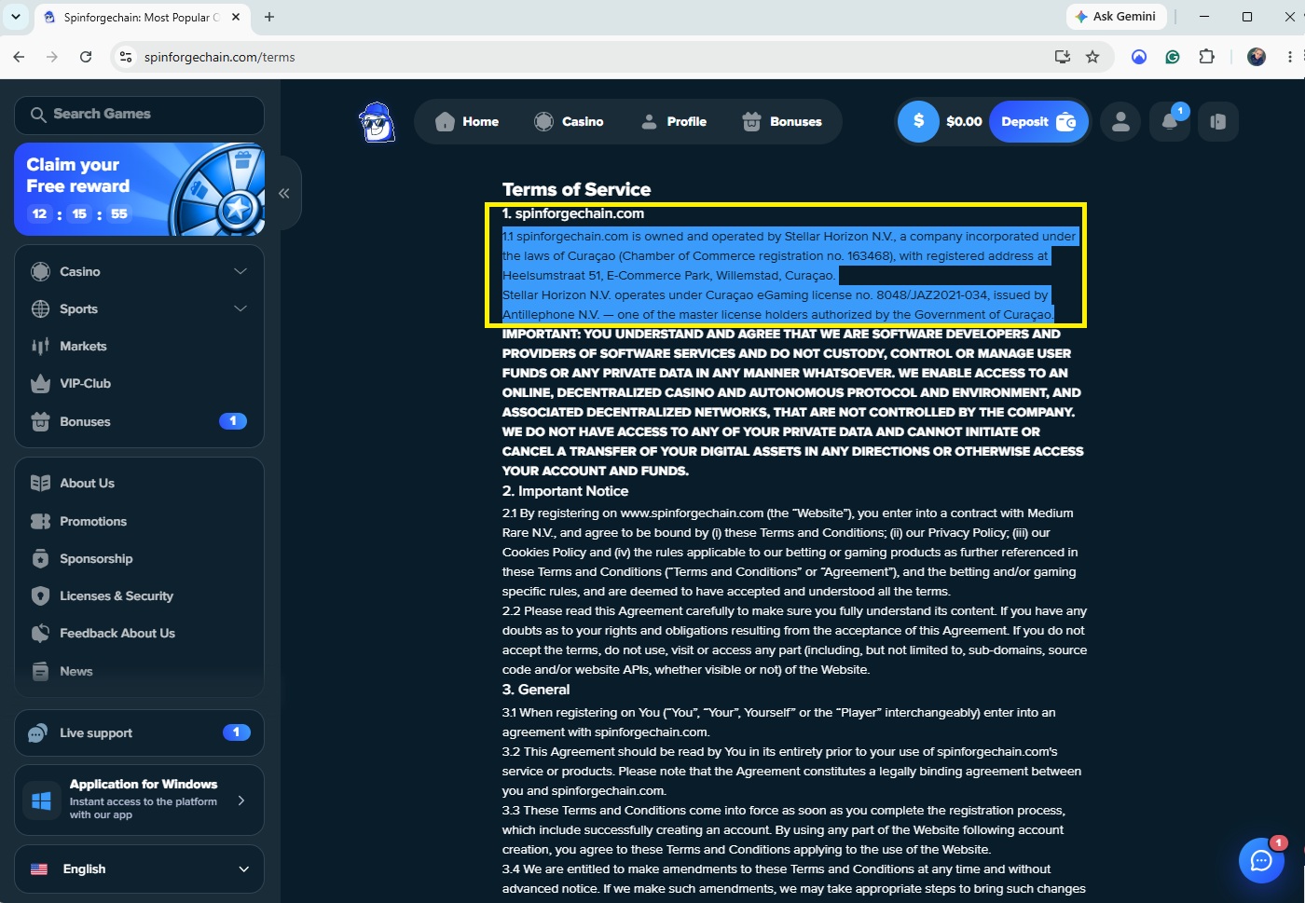
Task: Click the install app icon in address bar
Action: [x=1062, y=57]
